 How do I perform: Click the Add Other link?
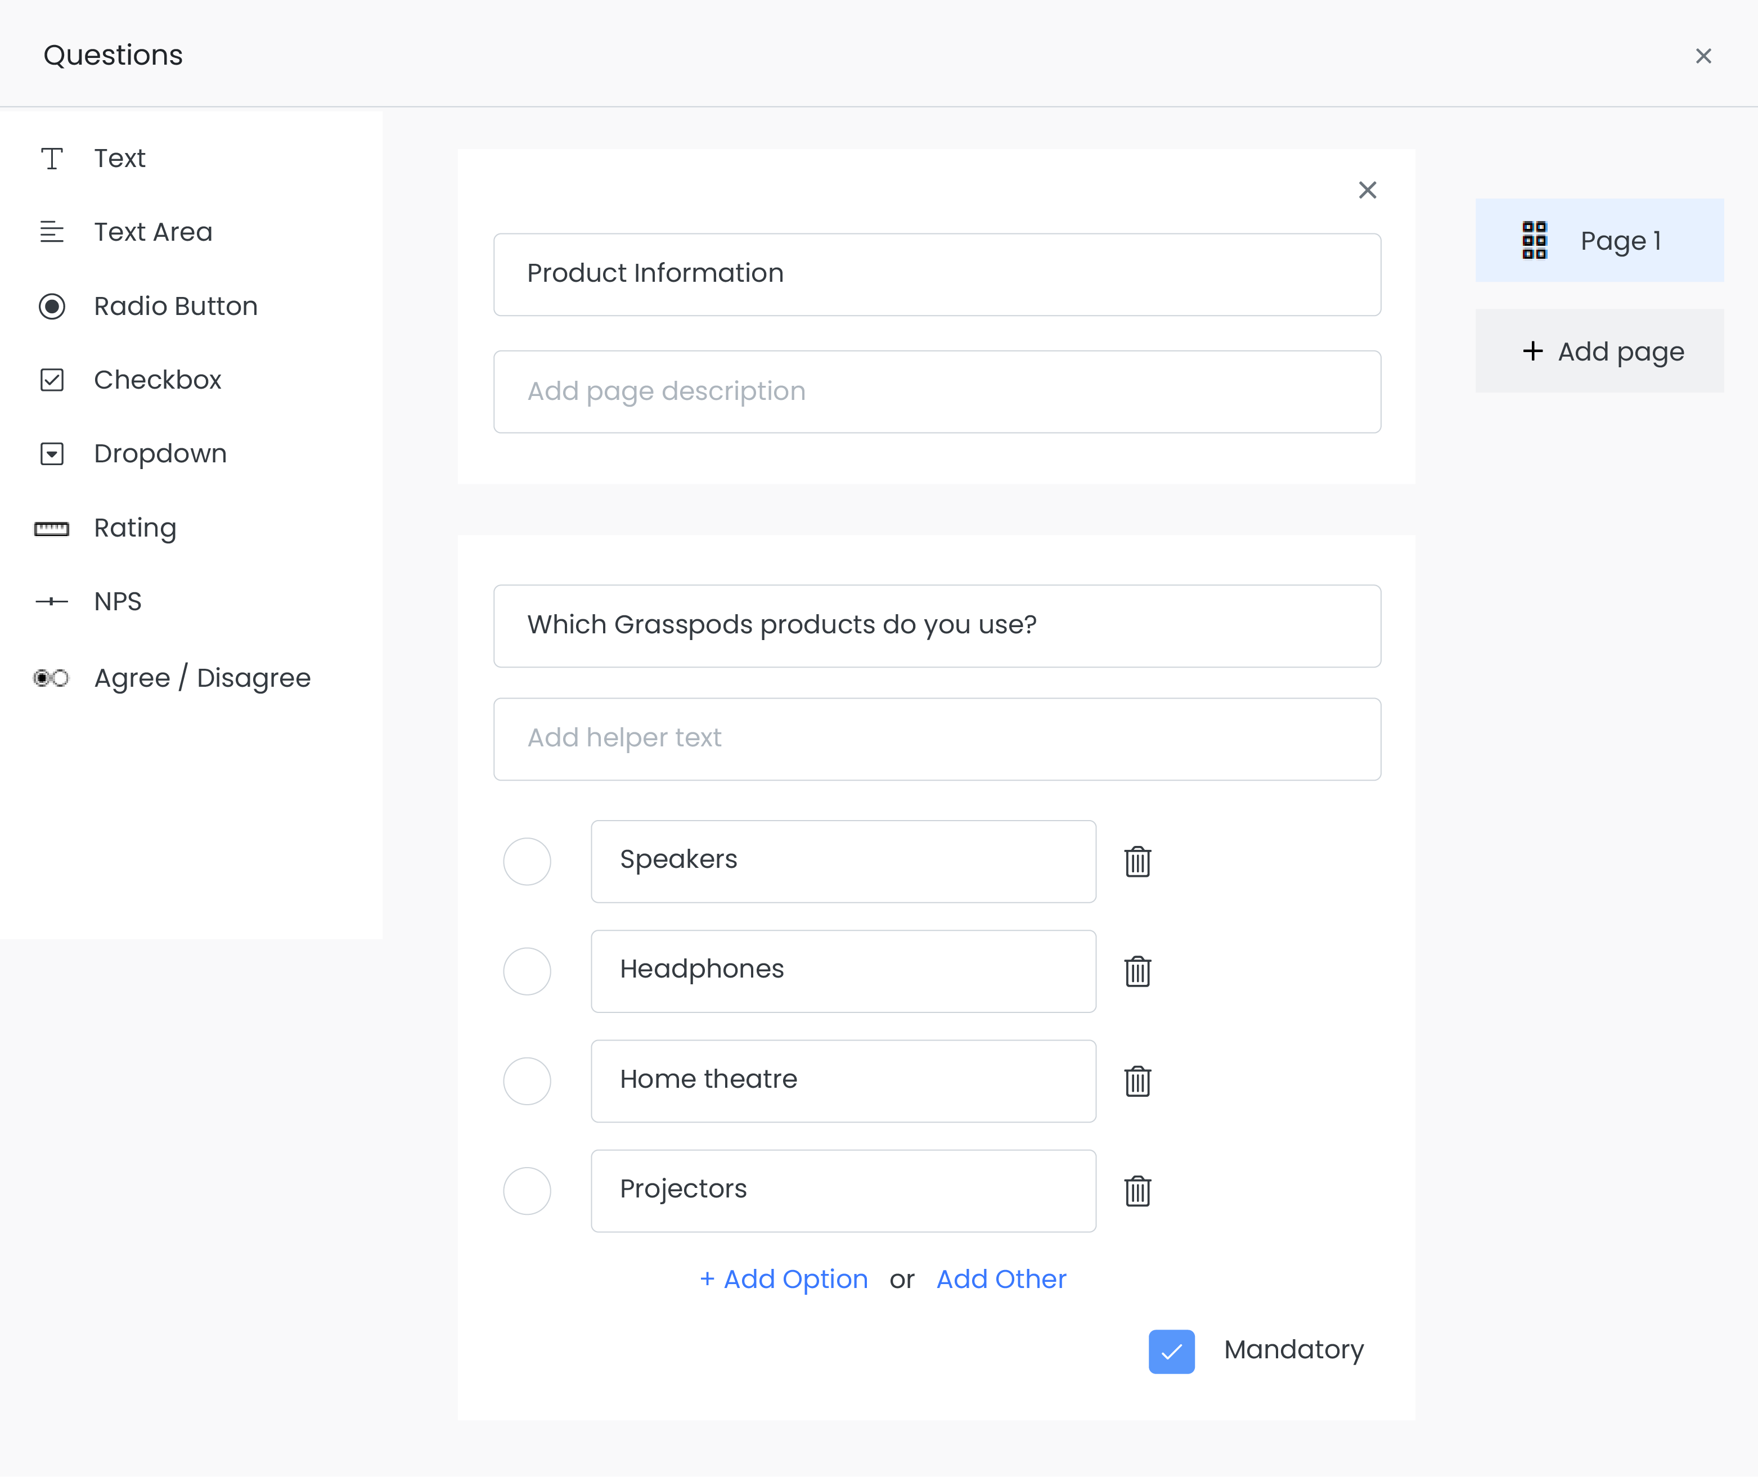pos(1001,1280)
